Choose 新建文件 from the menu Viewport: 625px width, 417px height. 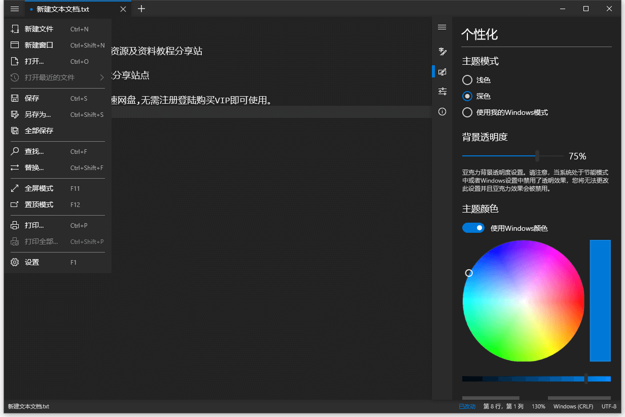pos(57,29)
